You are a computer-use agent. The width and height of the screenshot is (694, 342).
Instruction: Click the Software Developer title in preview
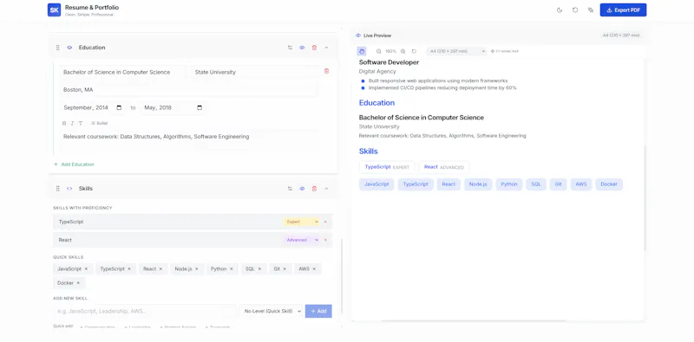(389, 62)
